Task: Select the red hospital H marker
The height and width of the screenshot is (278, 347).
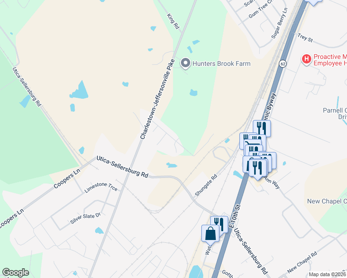Action: pos(307,59)
